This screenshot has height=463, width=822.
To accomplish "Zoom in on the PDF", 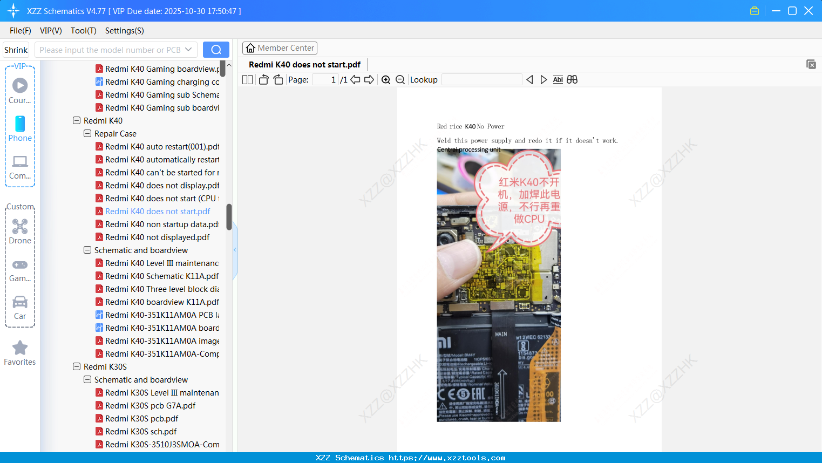I will (386, 80).
